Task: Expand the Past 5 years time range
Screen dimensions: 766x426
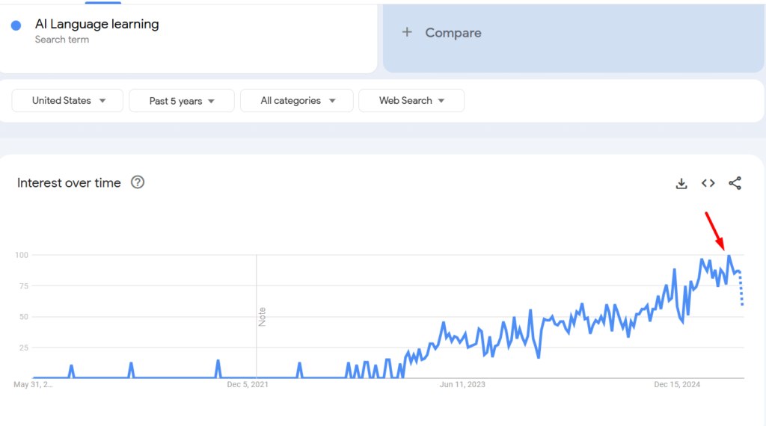Action: point(182,101)
